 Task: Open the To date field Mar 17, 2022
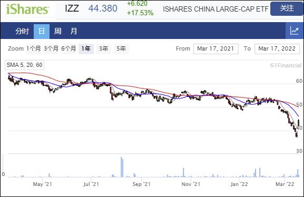point(277,49)
